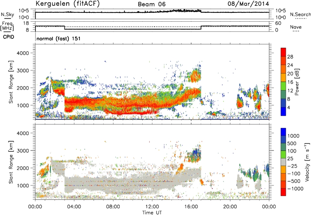
Task: Click the '16' tick on the power colorbar
Action: [290, 82]
